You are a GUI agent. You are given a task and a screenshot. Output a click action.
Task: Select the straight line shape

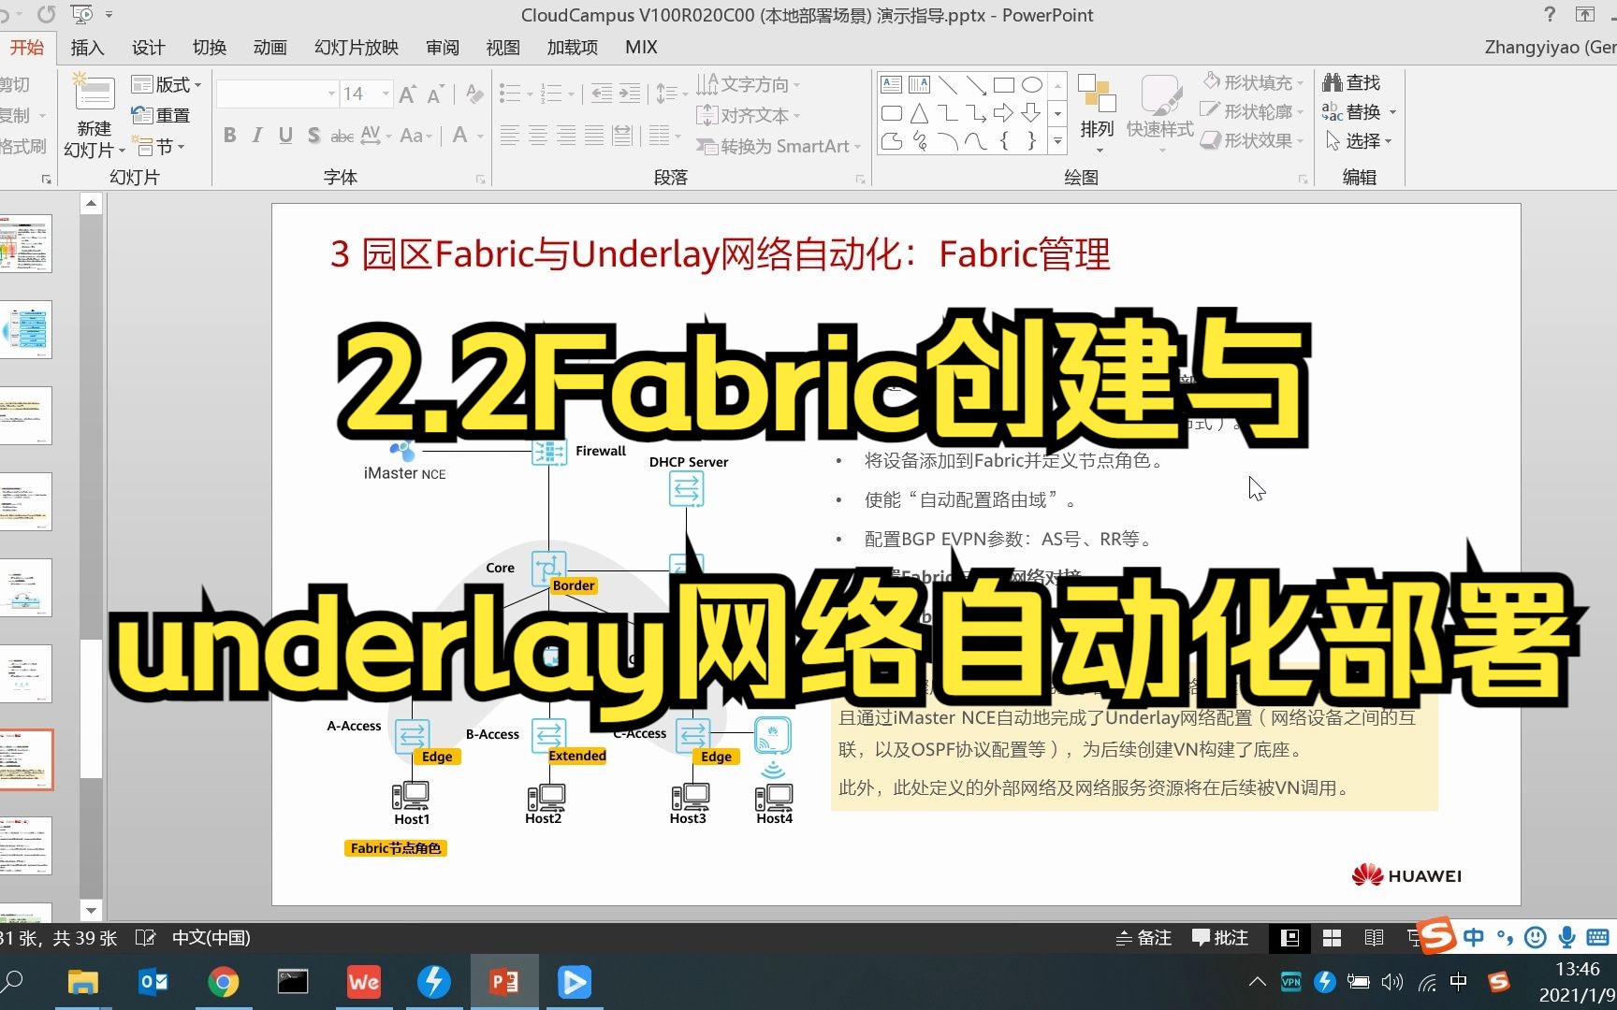tap(948, 85)
